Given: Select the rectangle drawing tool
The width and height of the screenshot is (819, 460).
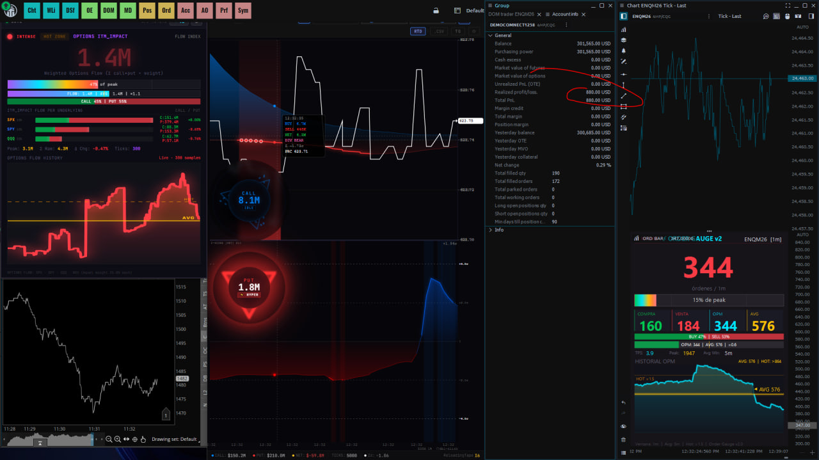Looking at the screenshot, I should pyautogui.click(x=624, y=107).
